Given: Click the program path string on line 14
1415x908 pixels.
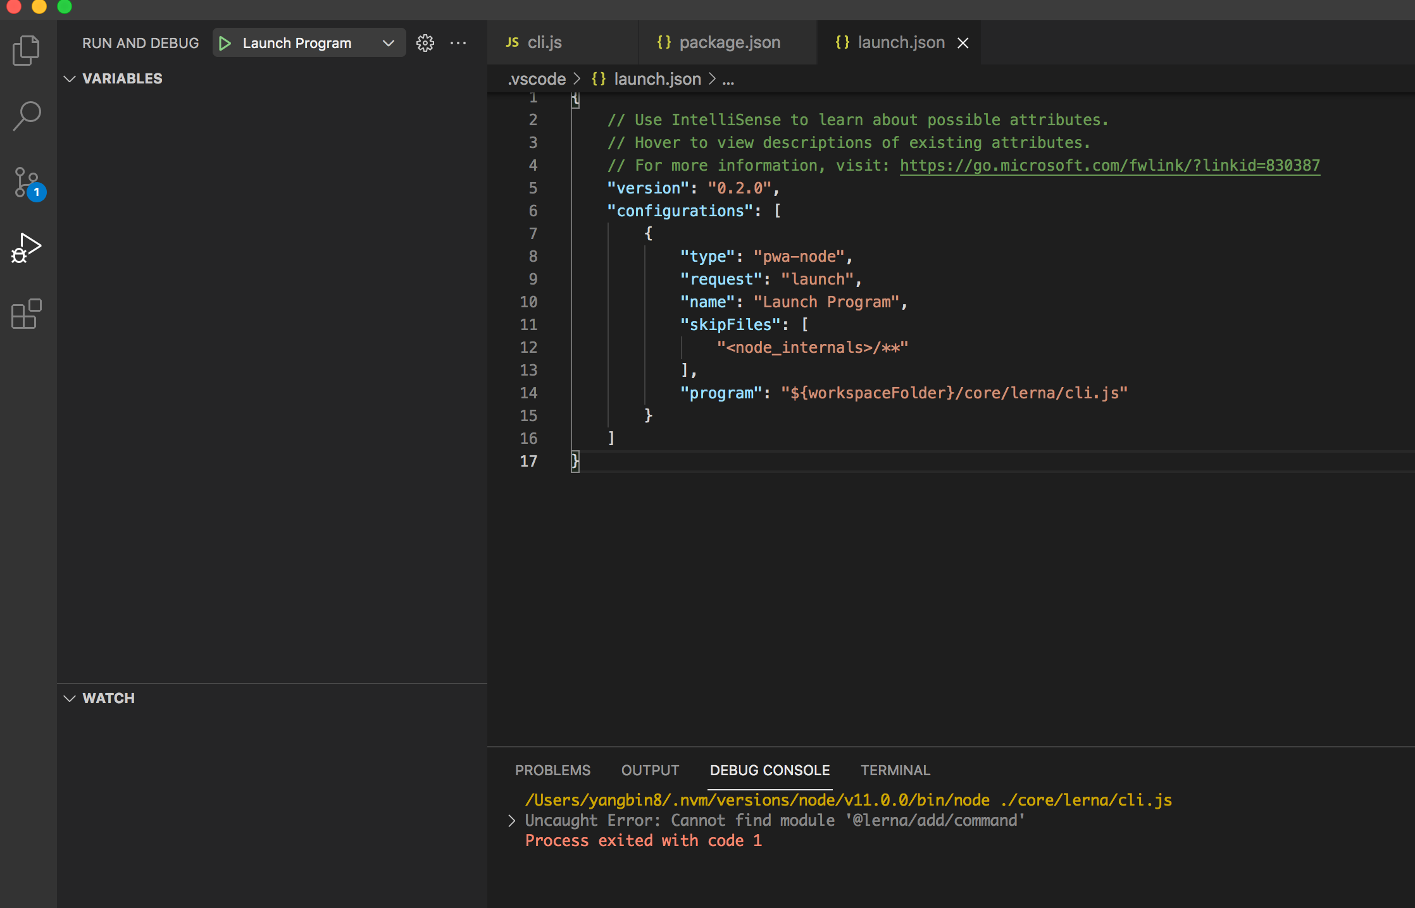Looking at the screenshot, I should [954, 393].
